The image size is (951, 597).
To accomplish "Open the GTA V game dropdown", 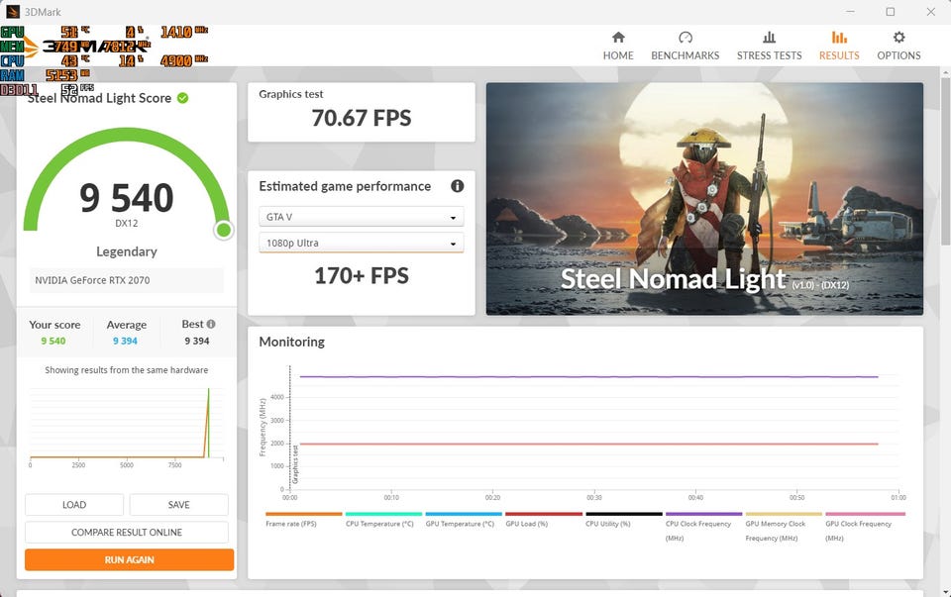I will (x=362, y=217).
